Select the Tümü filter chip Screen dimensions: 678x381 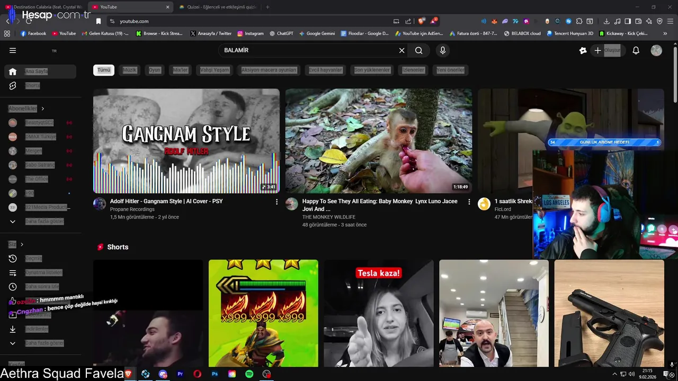104,70
